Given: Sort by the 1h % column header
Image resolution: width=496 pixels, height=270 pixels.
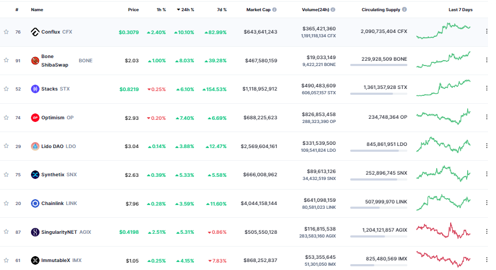Looking at the screenshot, I should coord(161,10).
